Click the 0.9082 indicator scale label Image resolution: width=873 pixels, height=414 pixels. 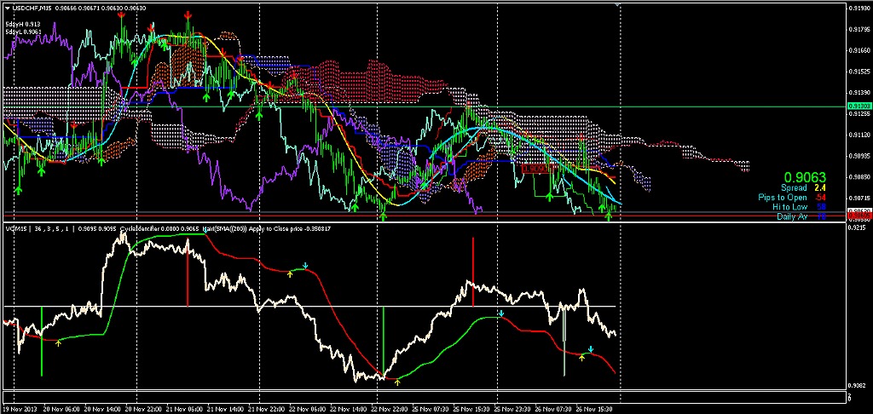point(856,384)
